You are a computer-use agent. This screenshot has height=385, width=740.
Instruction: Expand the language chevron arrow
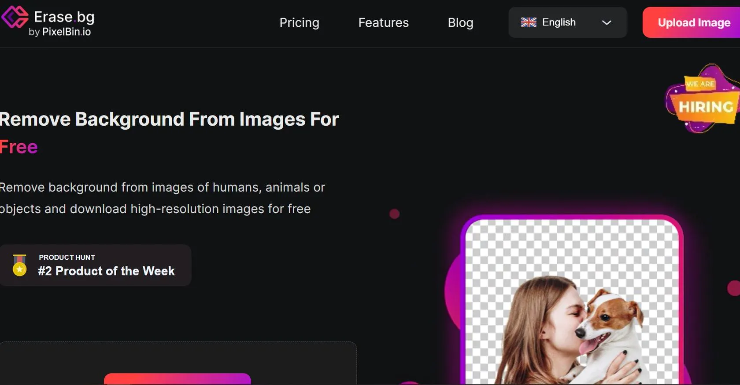(607, 22)
